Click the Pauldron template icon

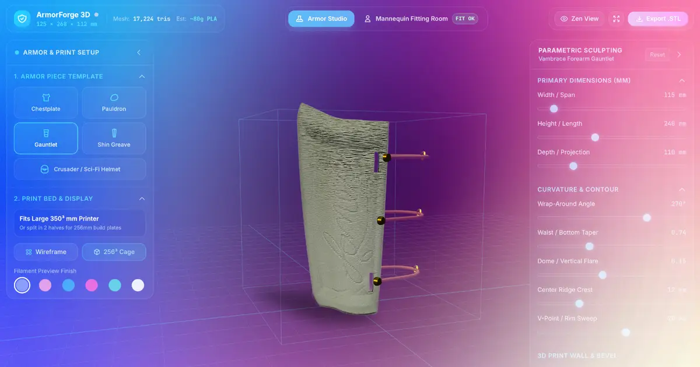click(x=114, y=98)
